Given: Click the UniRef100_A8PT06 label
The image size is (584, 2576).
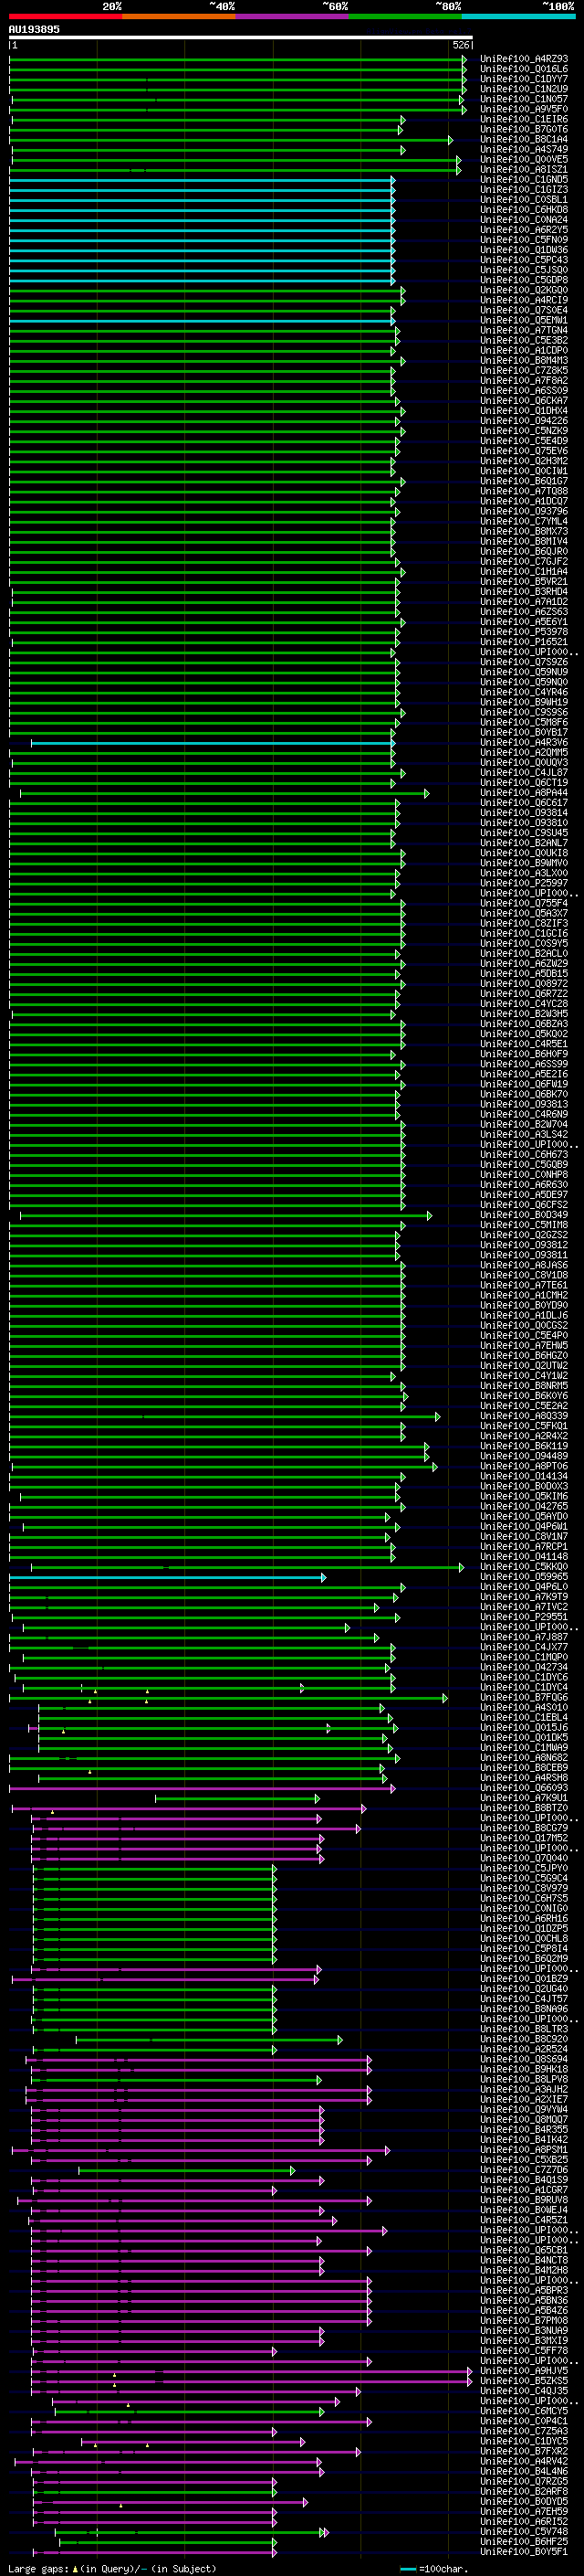Looking at the screenshot, I should pyautogui.click(x=524, y=1466).
